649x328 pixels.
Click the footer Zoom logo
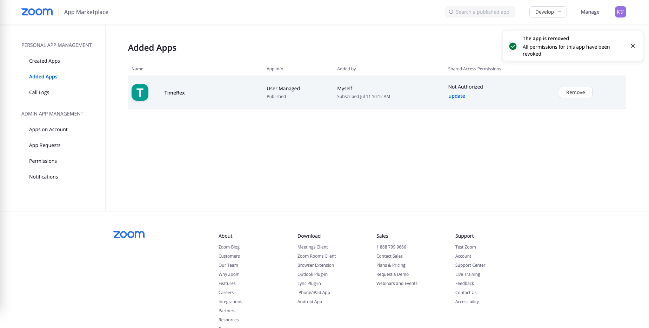[129, 235]
